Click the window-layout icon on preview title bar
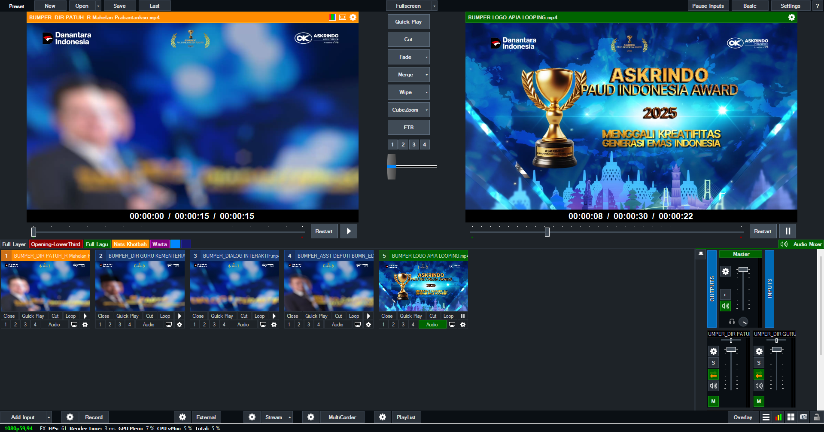This screenshot has width=824, height=432. click(x=343, y=17)
